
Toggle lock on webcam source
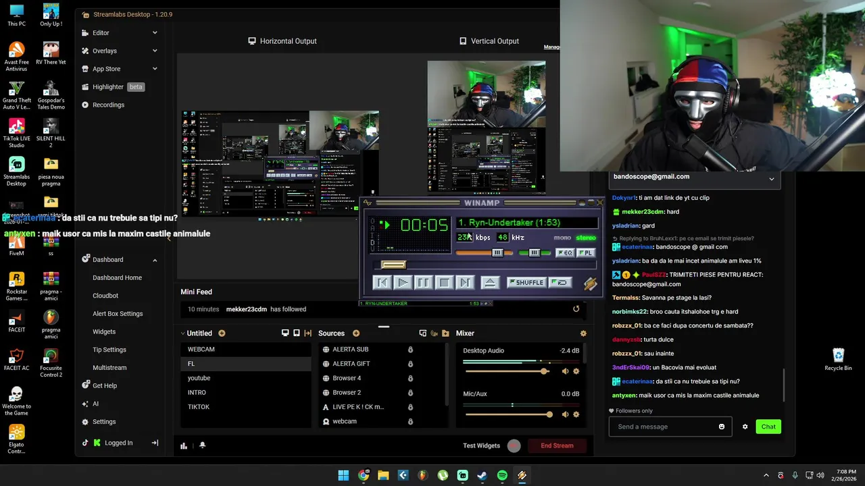[410, 421]
